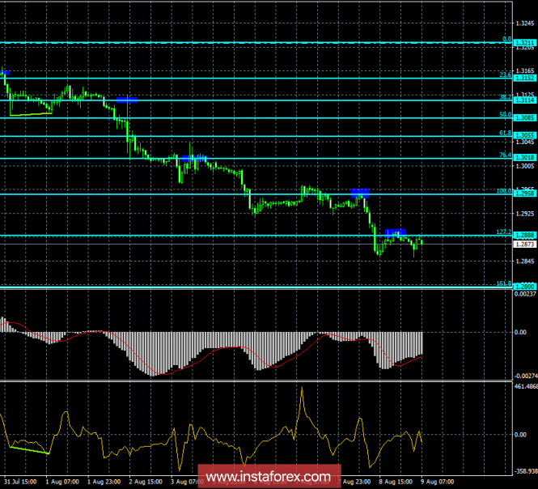Select green divergence line under price candles
This screenshot has height=489, width=538.
pos(31,114)
